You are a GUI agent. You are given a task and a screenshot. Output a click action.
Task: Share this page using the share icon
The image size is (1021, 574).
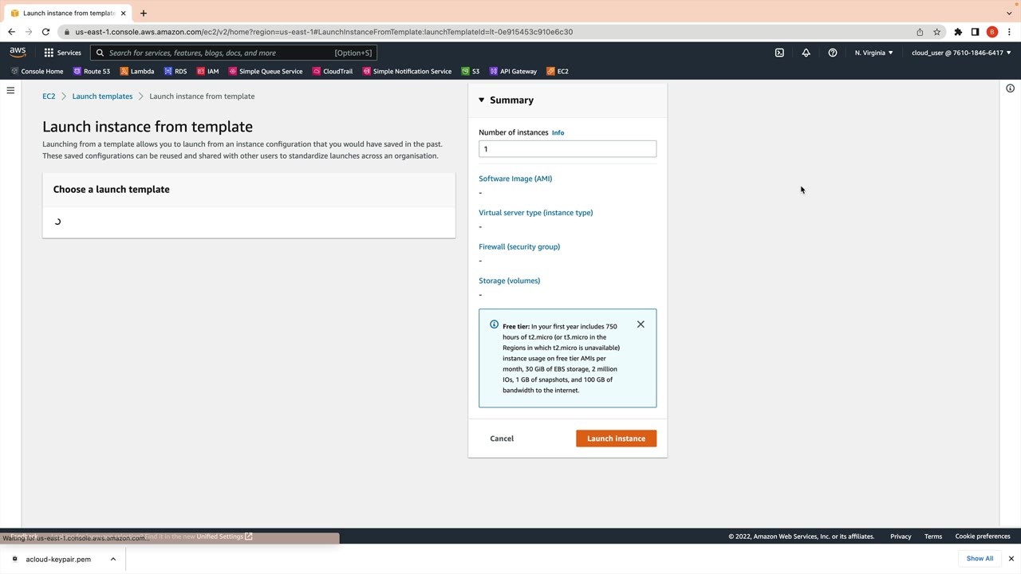click(920, 32)
